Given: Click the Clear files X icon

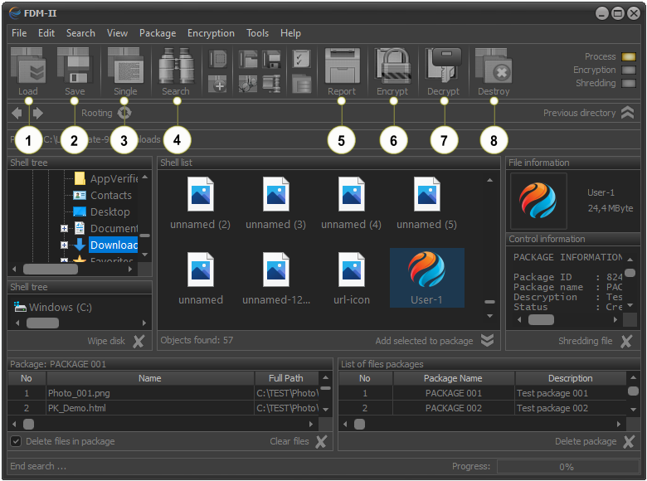Looking at the screenshot, I should pyautogui.click(x=321, y=441).
